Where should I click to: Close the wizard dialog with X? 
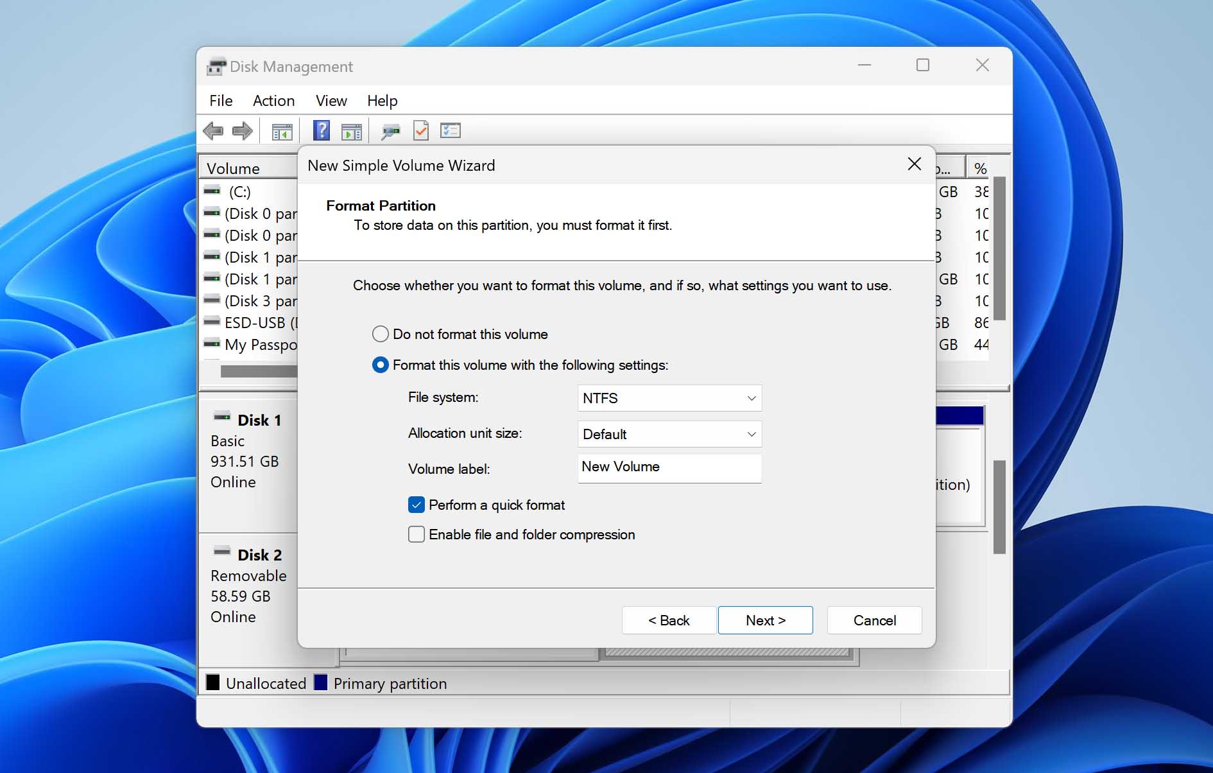tap(915, 164)
